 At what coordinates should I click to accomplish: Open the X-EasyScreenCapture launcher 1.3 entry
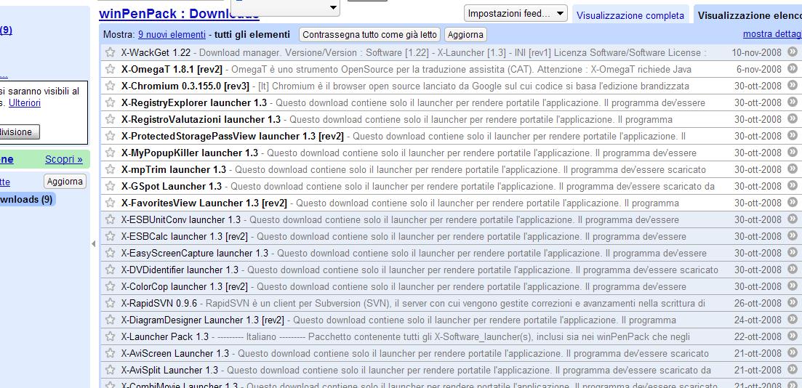194,253
